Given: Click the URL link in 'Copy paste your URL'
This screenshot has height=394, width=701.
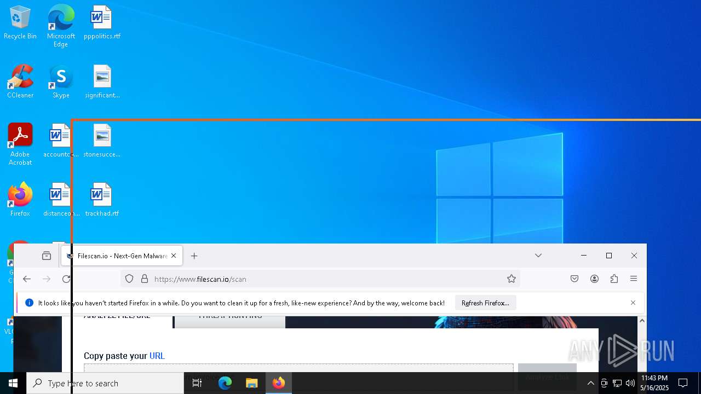Looking at the screenshot, I should coord(157,356).
